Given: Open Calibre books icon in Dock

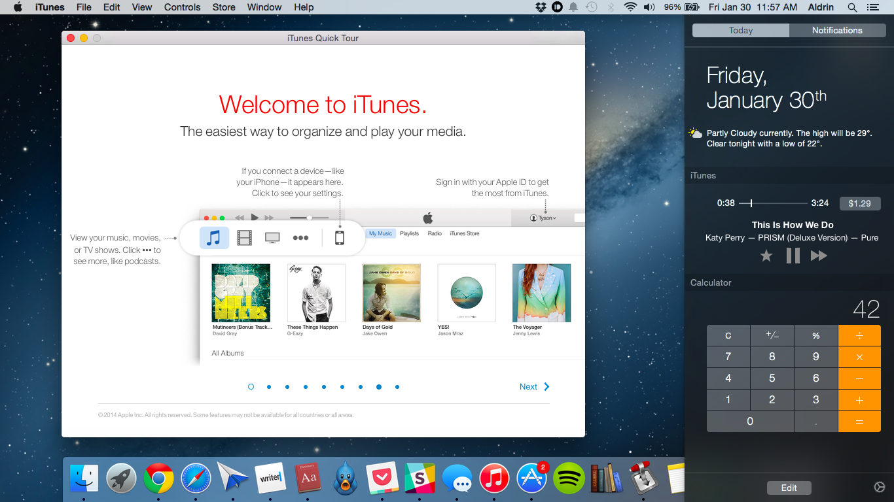Looking at the screenshot, I should pyautogui.click(x=606, y=478).
